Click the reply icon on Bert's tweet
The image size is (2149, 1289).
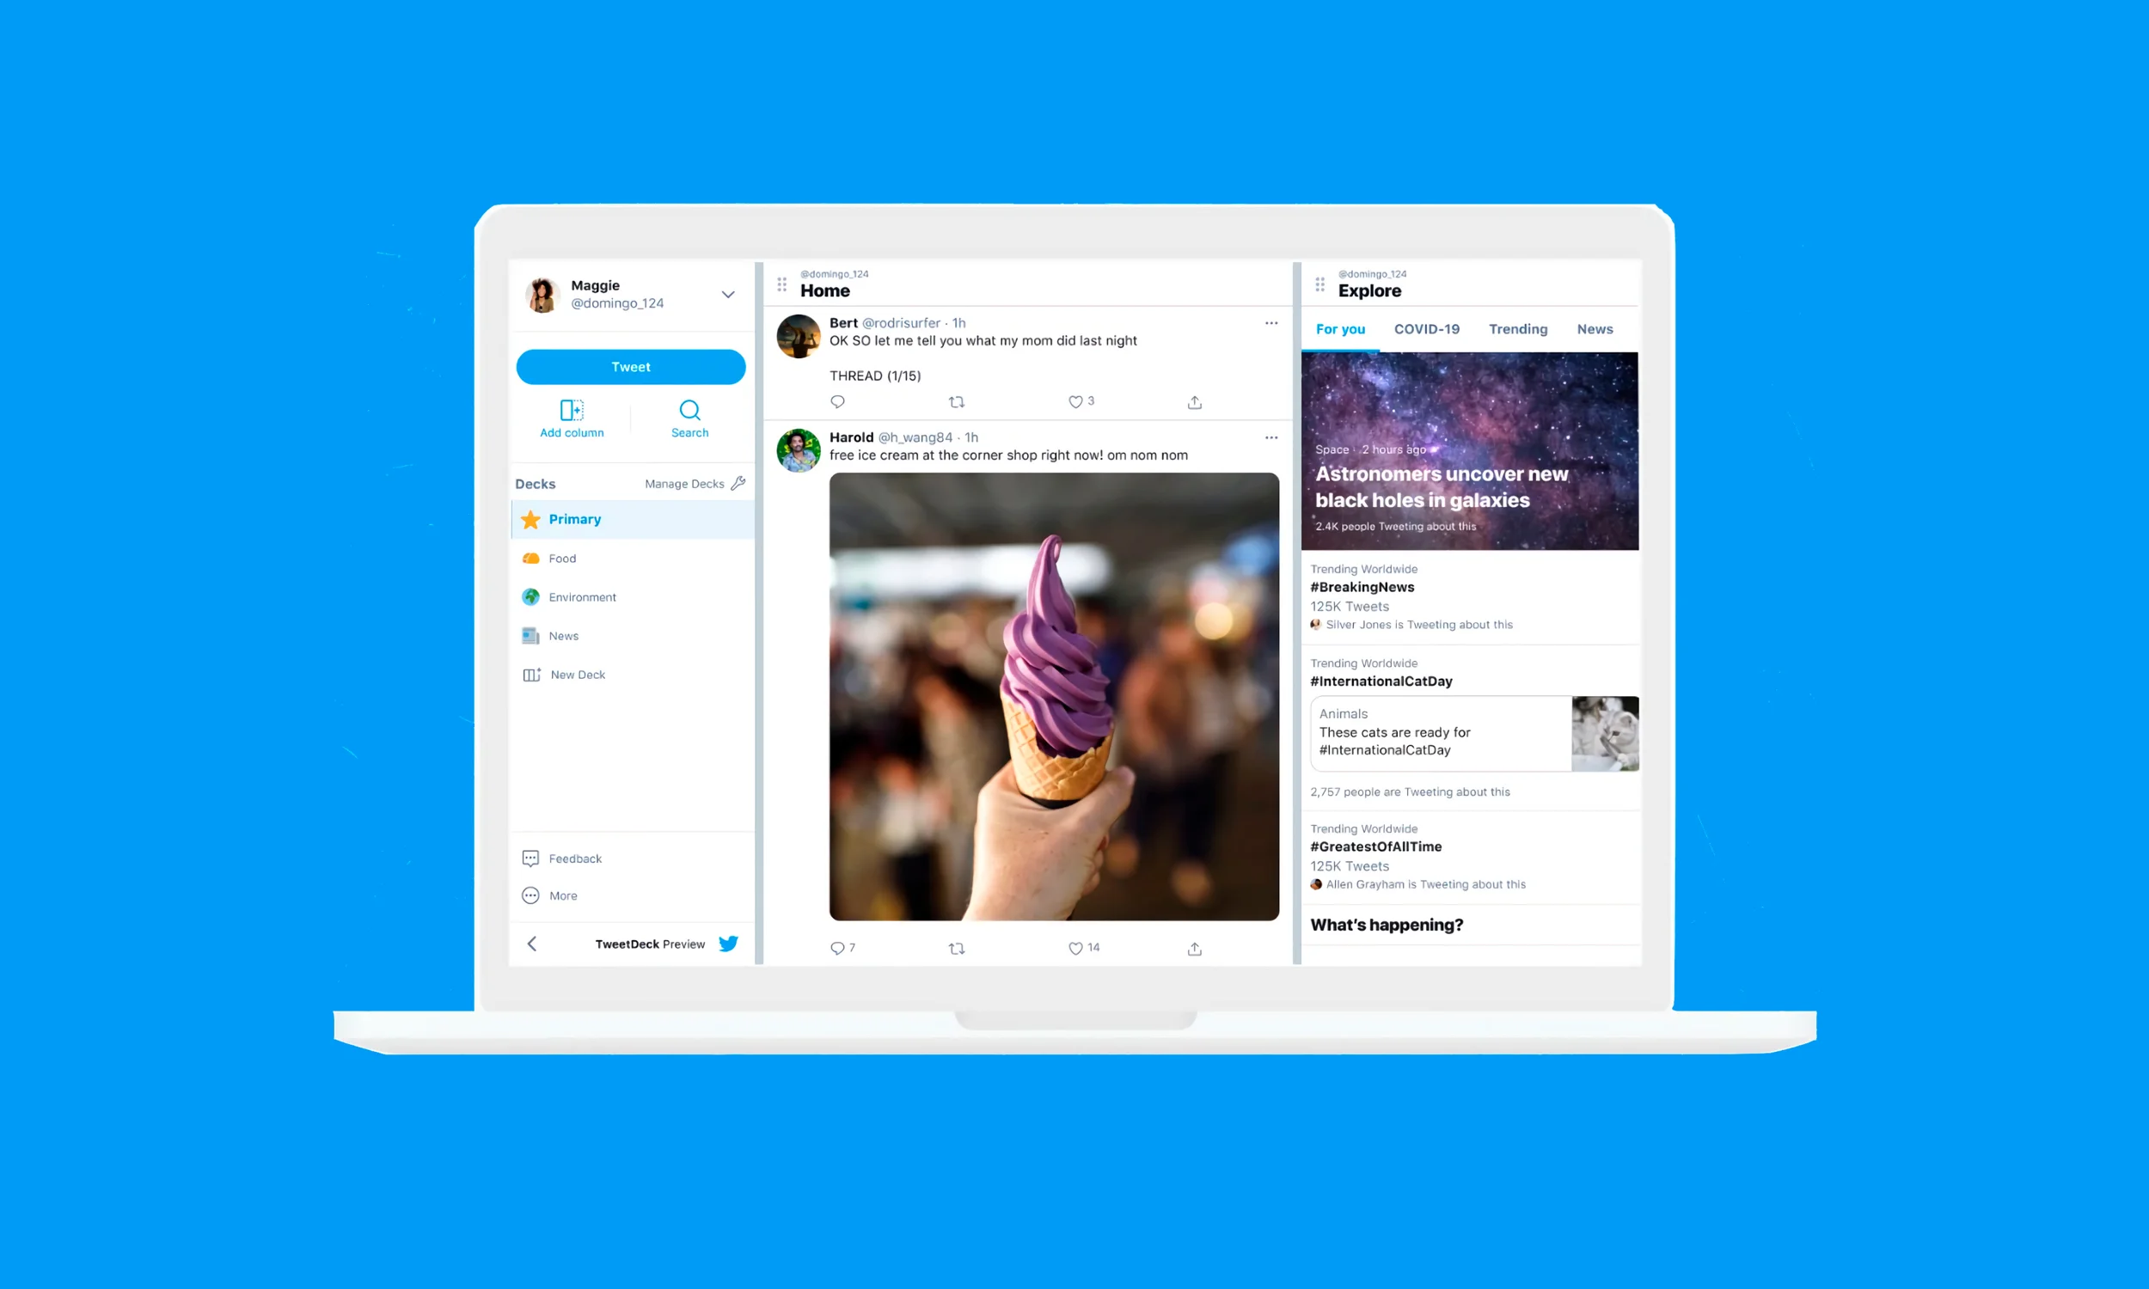point(838,402)
